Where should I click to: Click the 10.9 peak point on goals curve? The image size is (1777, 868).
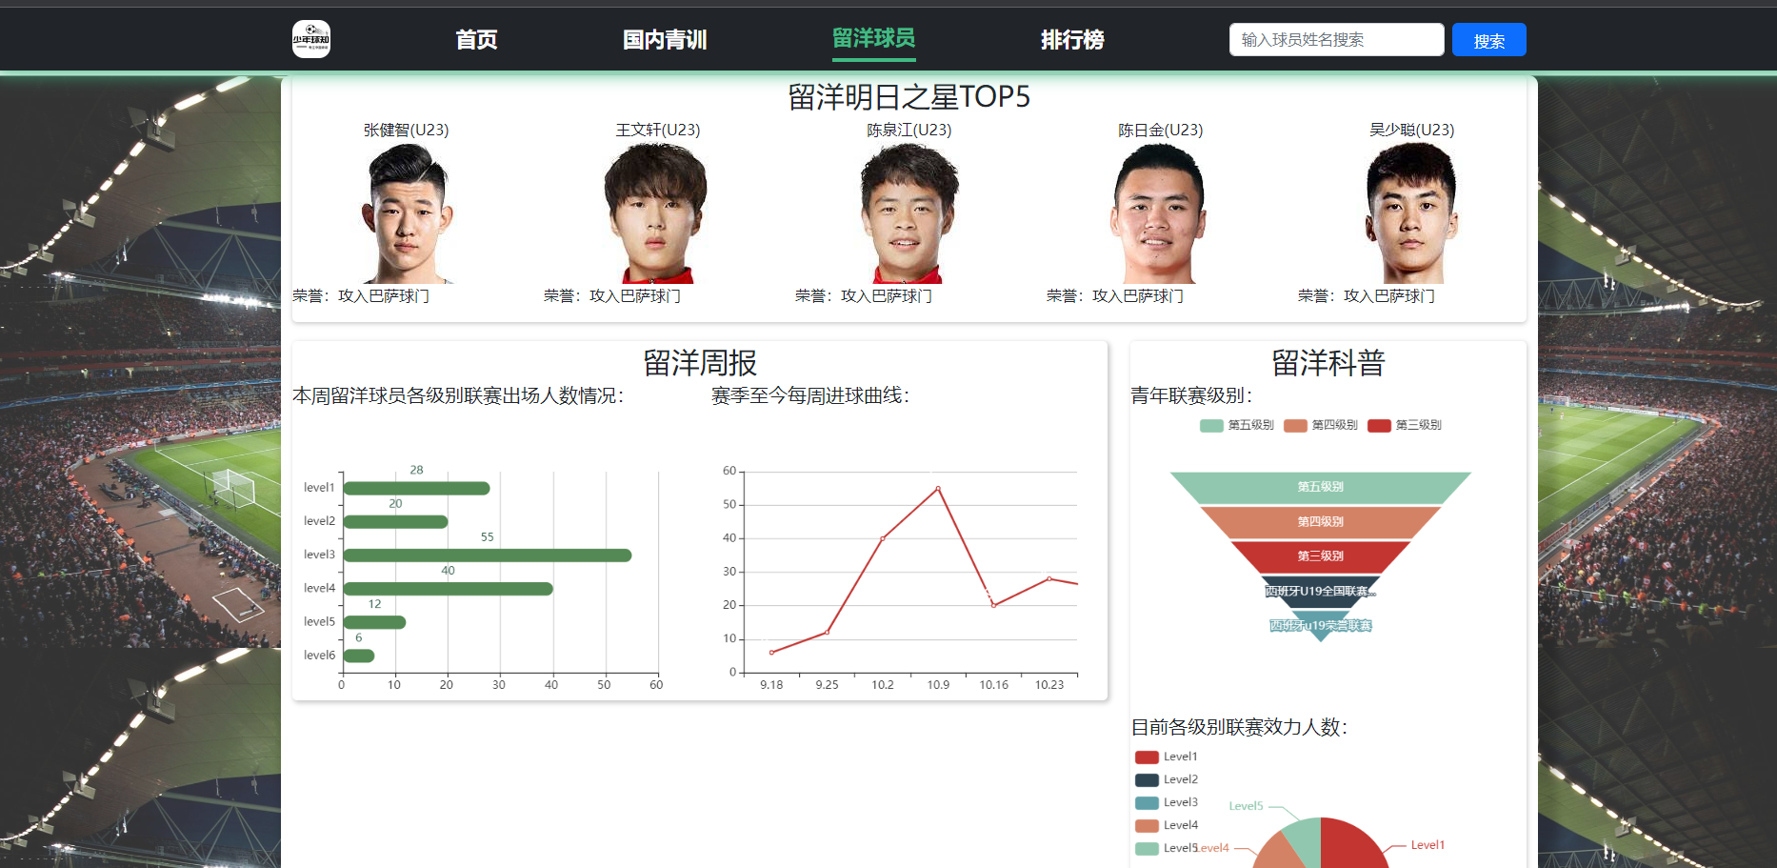(938, 489)
